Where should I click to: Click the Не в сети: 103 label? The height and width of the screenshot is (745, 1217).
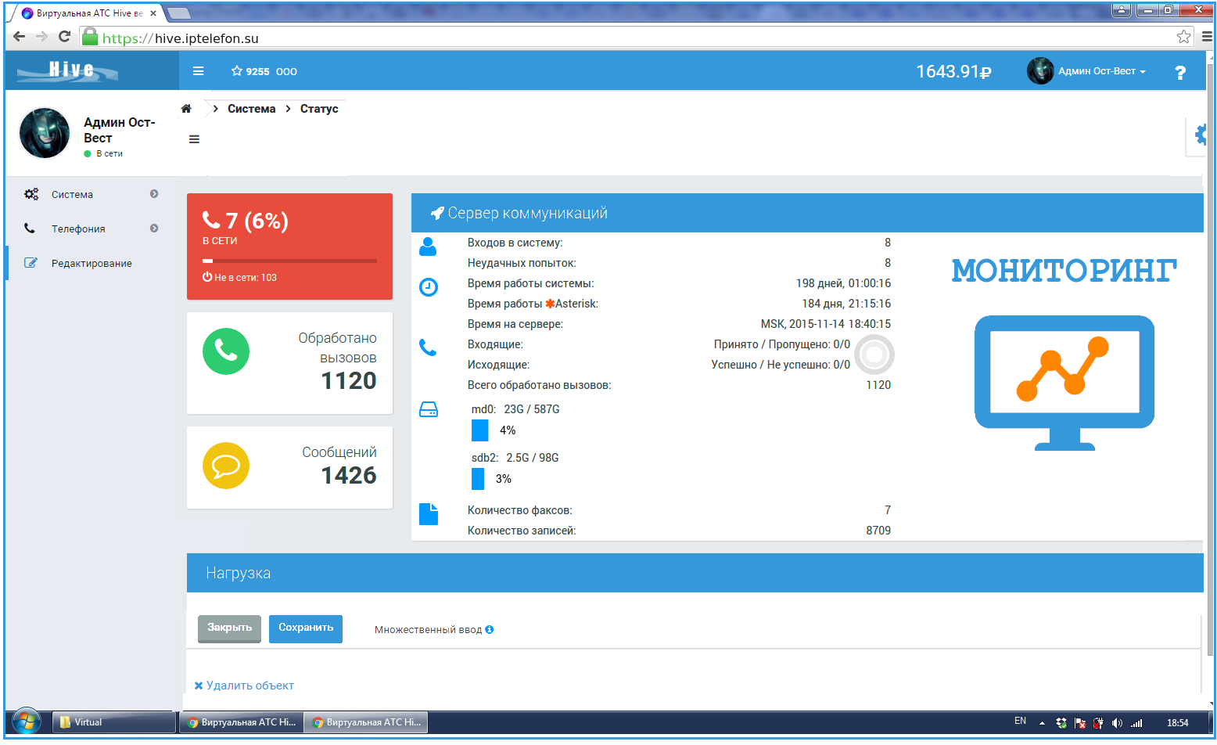(x=239, y=277)
